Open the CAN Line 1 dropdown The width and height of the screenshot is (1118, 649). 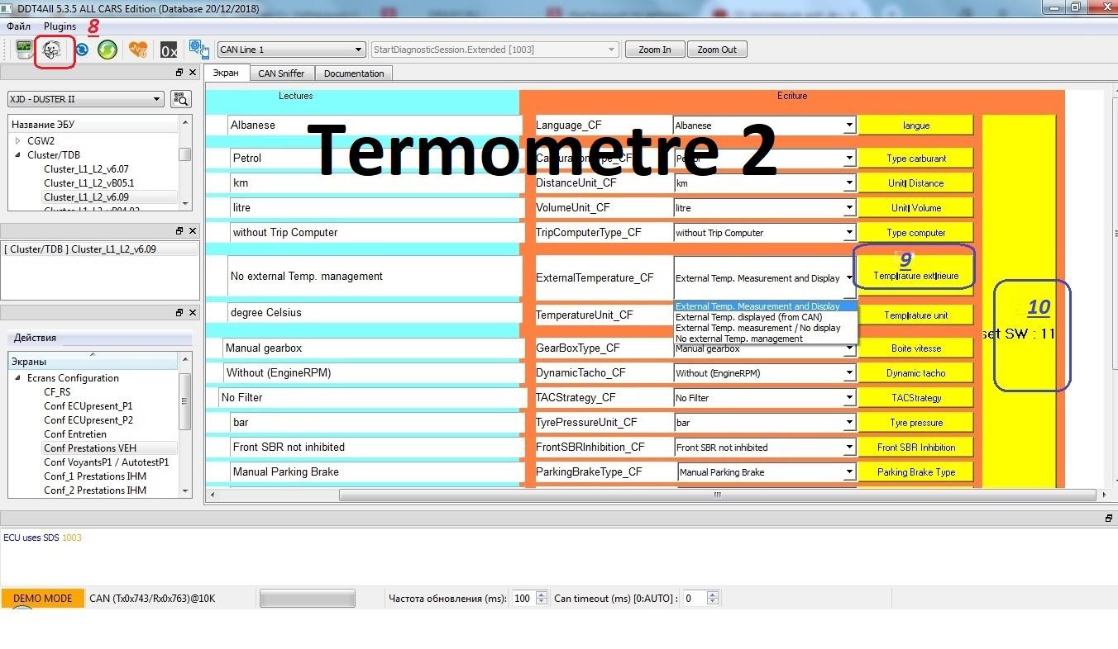tap(290, 50)
